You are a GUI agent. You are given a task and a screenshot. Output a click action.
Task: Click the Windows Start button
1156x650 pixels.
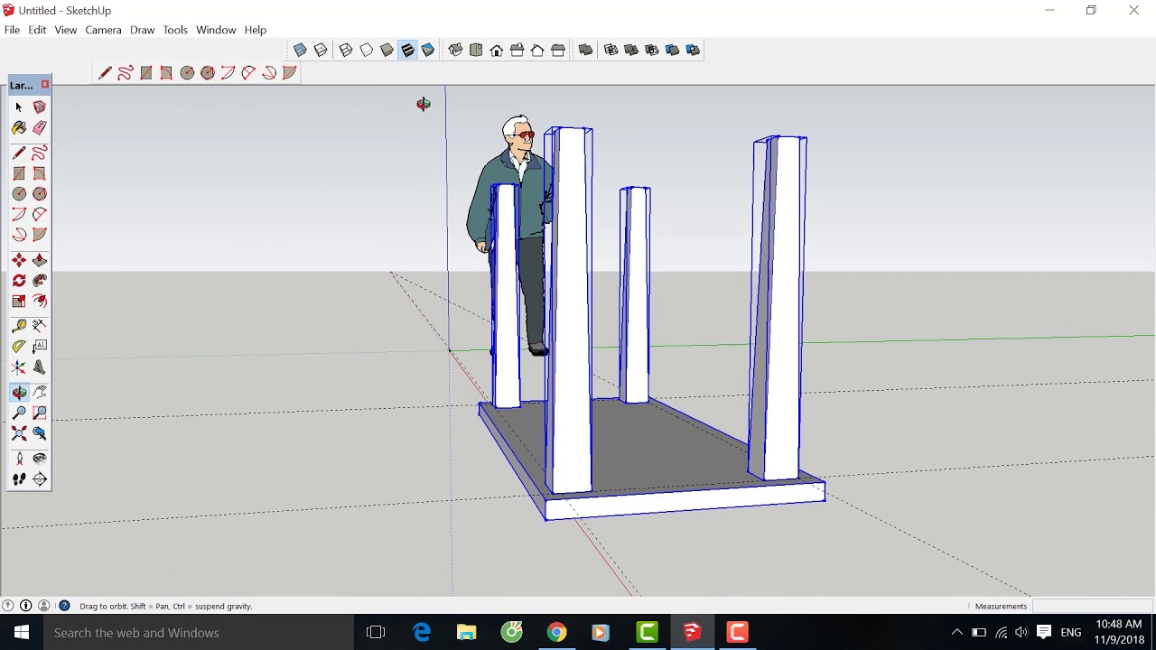22,633
